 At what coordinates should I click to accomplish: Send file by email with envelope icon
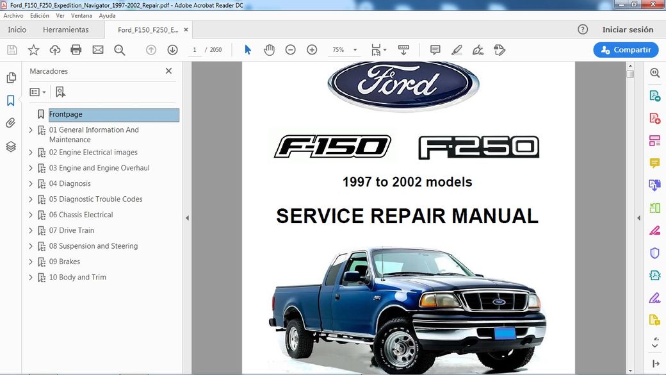(x=97, y=49)
